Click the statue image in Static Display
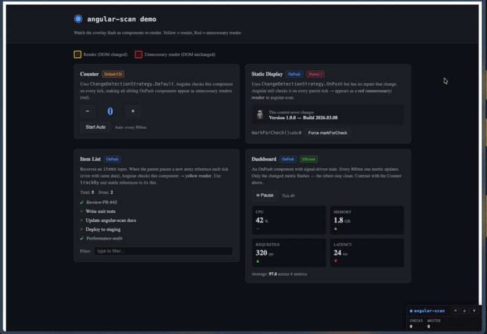This screenshot has width=487, height=334. click(260, 115)
